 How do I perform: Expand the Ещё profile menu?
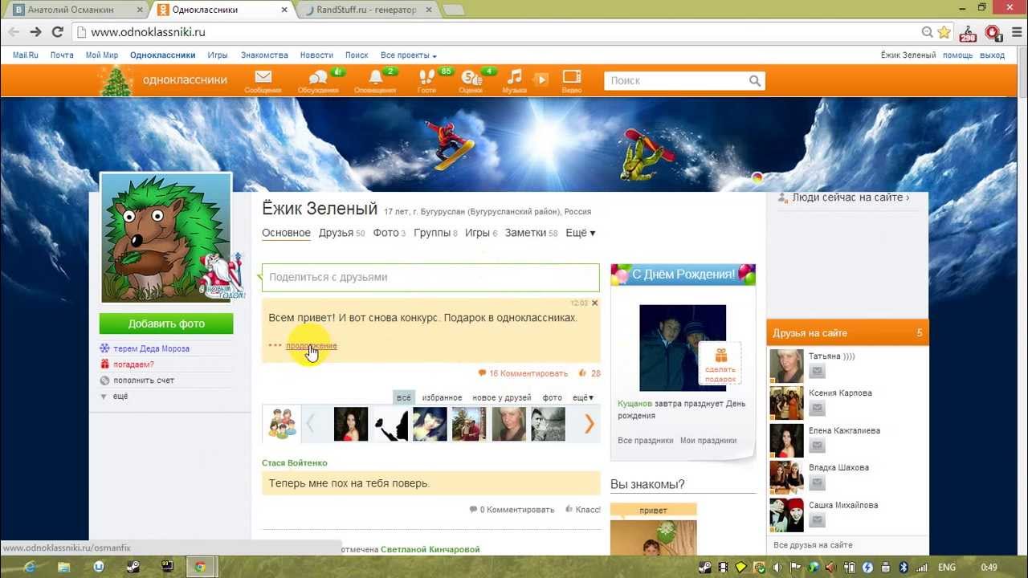[581, 233]
